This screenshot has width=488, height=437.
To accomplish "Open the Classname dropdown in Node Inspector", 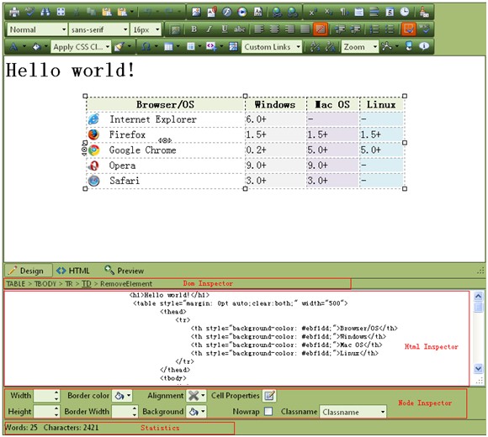I will pyautogui.click(x=353, y=412).
